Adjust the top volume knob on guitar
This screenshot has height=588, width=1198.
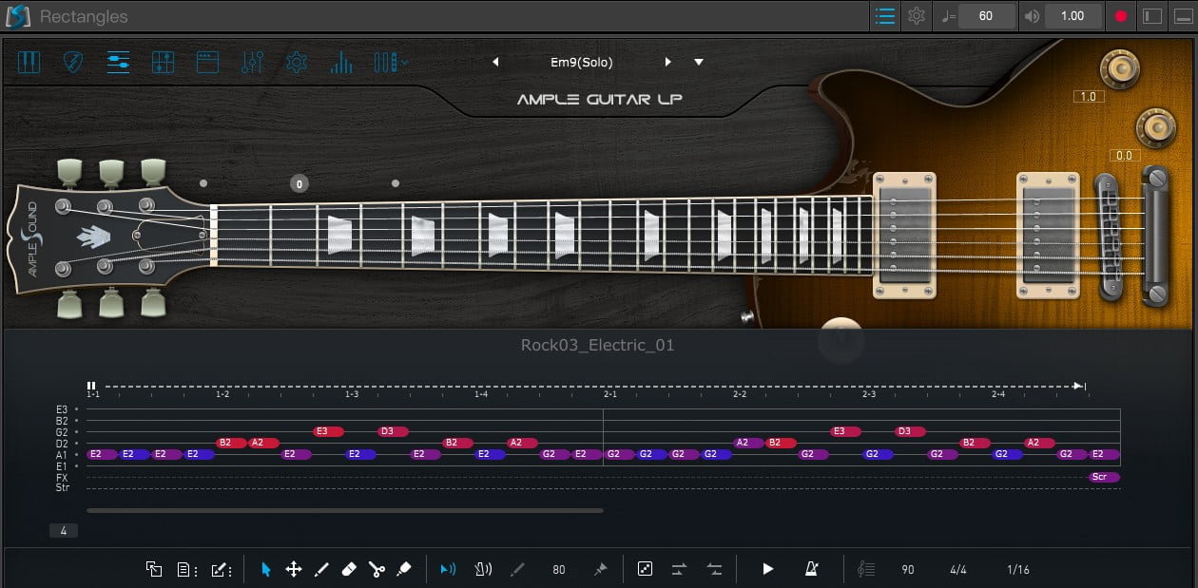pyautogui.click(x=1119, y=67)
